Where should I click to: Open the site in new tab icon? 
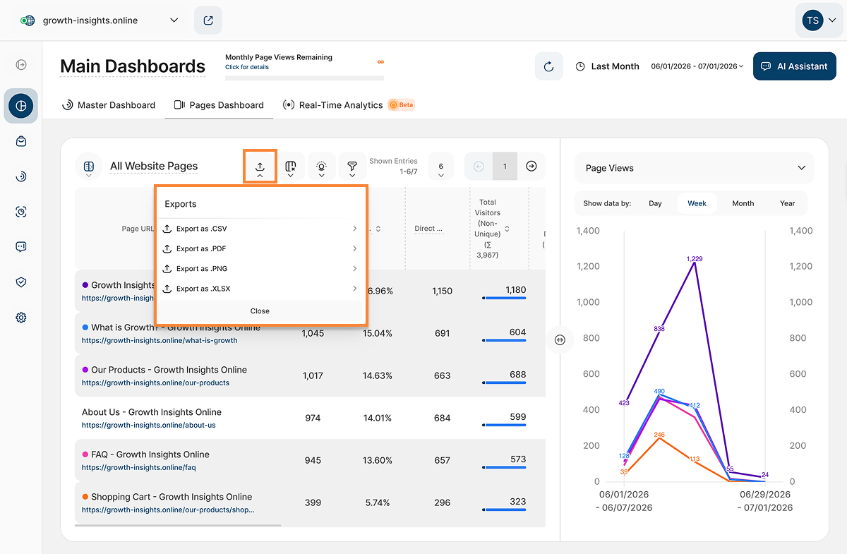(208, 20)
